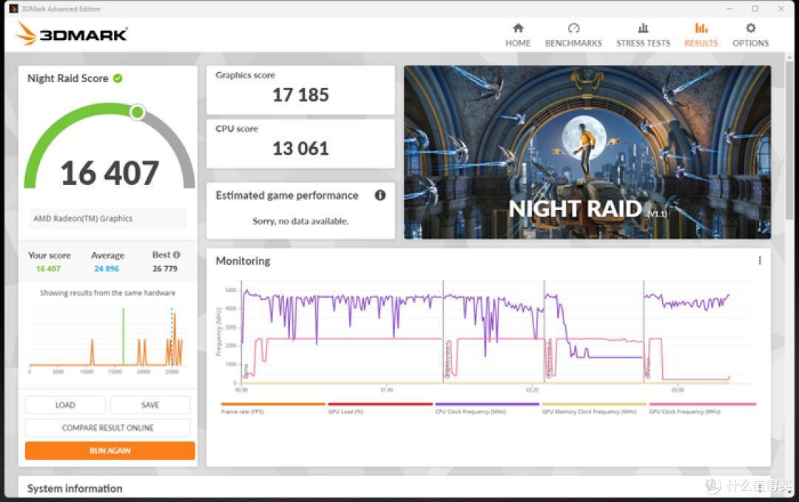Minimize the 3DMark window

[729, 9]
